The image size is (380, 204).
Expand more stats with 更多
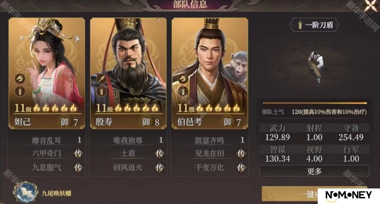tap(314, 171)
